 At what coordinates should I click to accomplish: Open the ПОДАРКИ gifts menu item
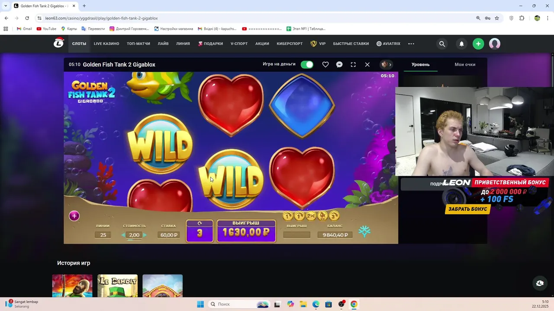pyautogui.click(x=210, y=44)
